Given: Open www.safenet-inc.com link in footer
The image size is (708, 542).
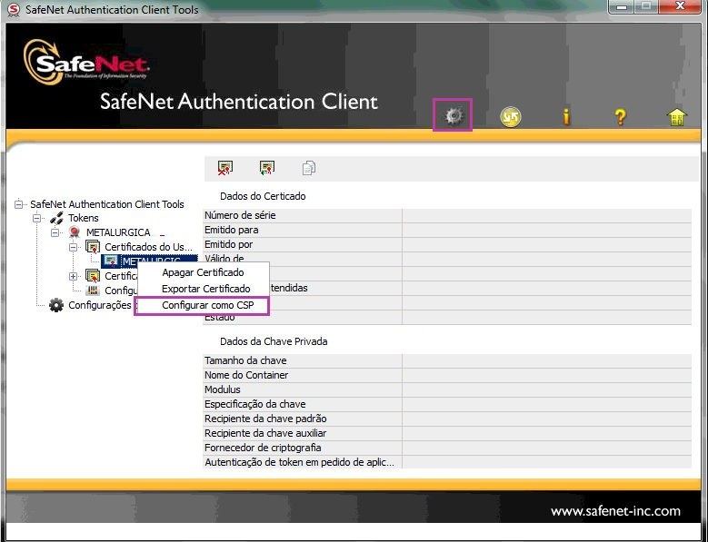Looking at the screenshot, I should pyautogui.click(x=615, y=511).
